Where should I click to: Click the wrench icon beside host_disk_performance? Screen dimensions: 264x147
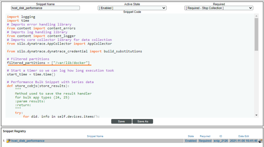pos(8,141)
